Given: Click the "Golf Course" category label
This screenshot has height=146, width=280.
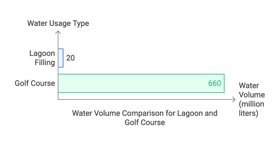Looking at the screenshot, I should coord(35,83).
